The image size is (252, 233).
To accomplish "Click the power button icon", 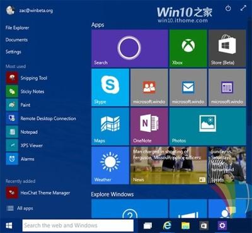I will point(228,8).
